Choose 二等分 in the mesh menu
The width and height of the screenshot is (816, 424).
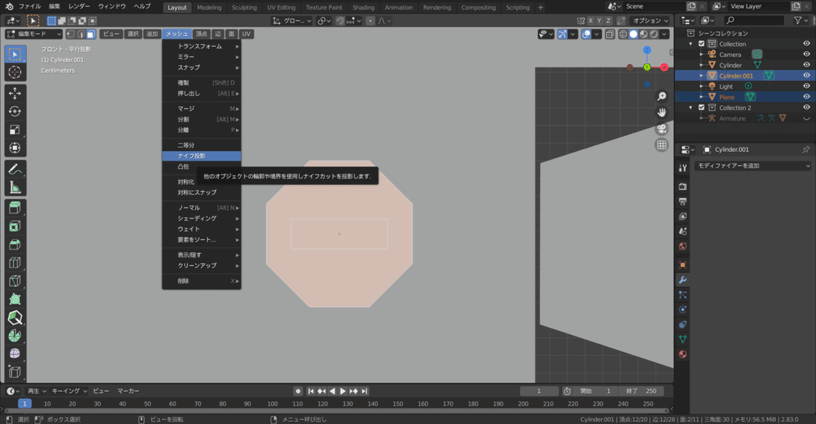201,145
